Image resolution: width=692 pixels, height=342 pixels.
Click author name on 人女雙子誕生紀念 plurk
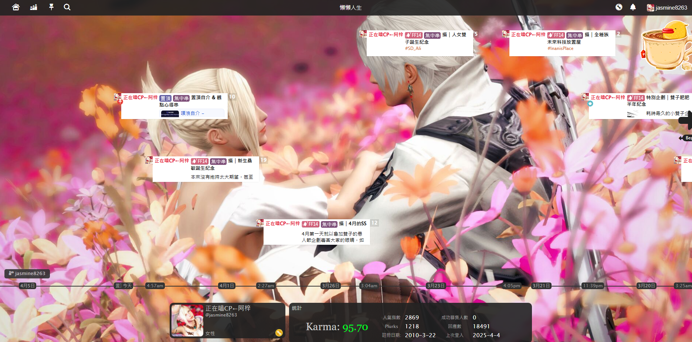pyautogui.click(x=386, y=34)
